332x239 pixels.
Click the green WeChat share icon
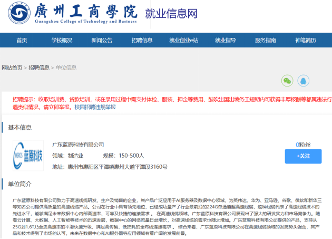[287, 81]
